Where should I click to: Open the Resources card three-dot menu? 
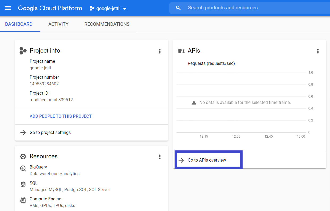(x=160, y=157)
